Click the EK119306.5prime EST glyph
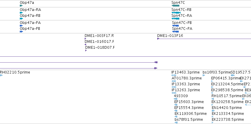The image size is (251, 124). pyautogui.click(x=176, y=117)
